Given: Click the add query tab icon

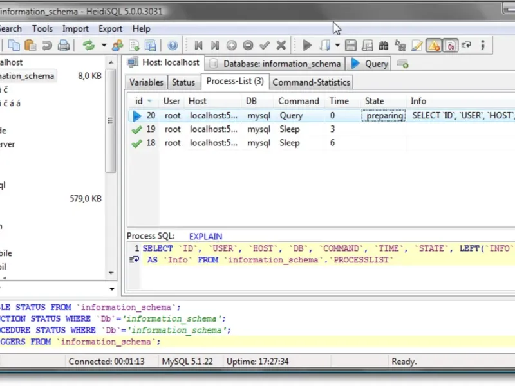Looking at the screenshot, I should click(403, 64).
